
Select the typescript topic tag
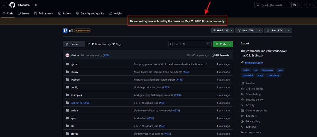pyautogui.click(x=248, y=75)
